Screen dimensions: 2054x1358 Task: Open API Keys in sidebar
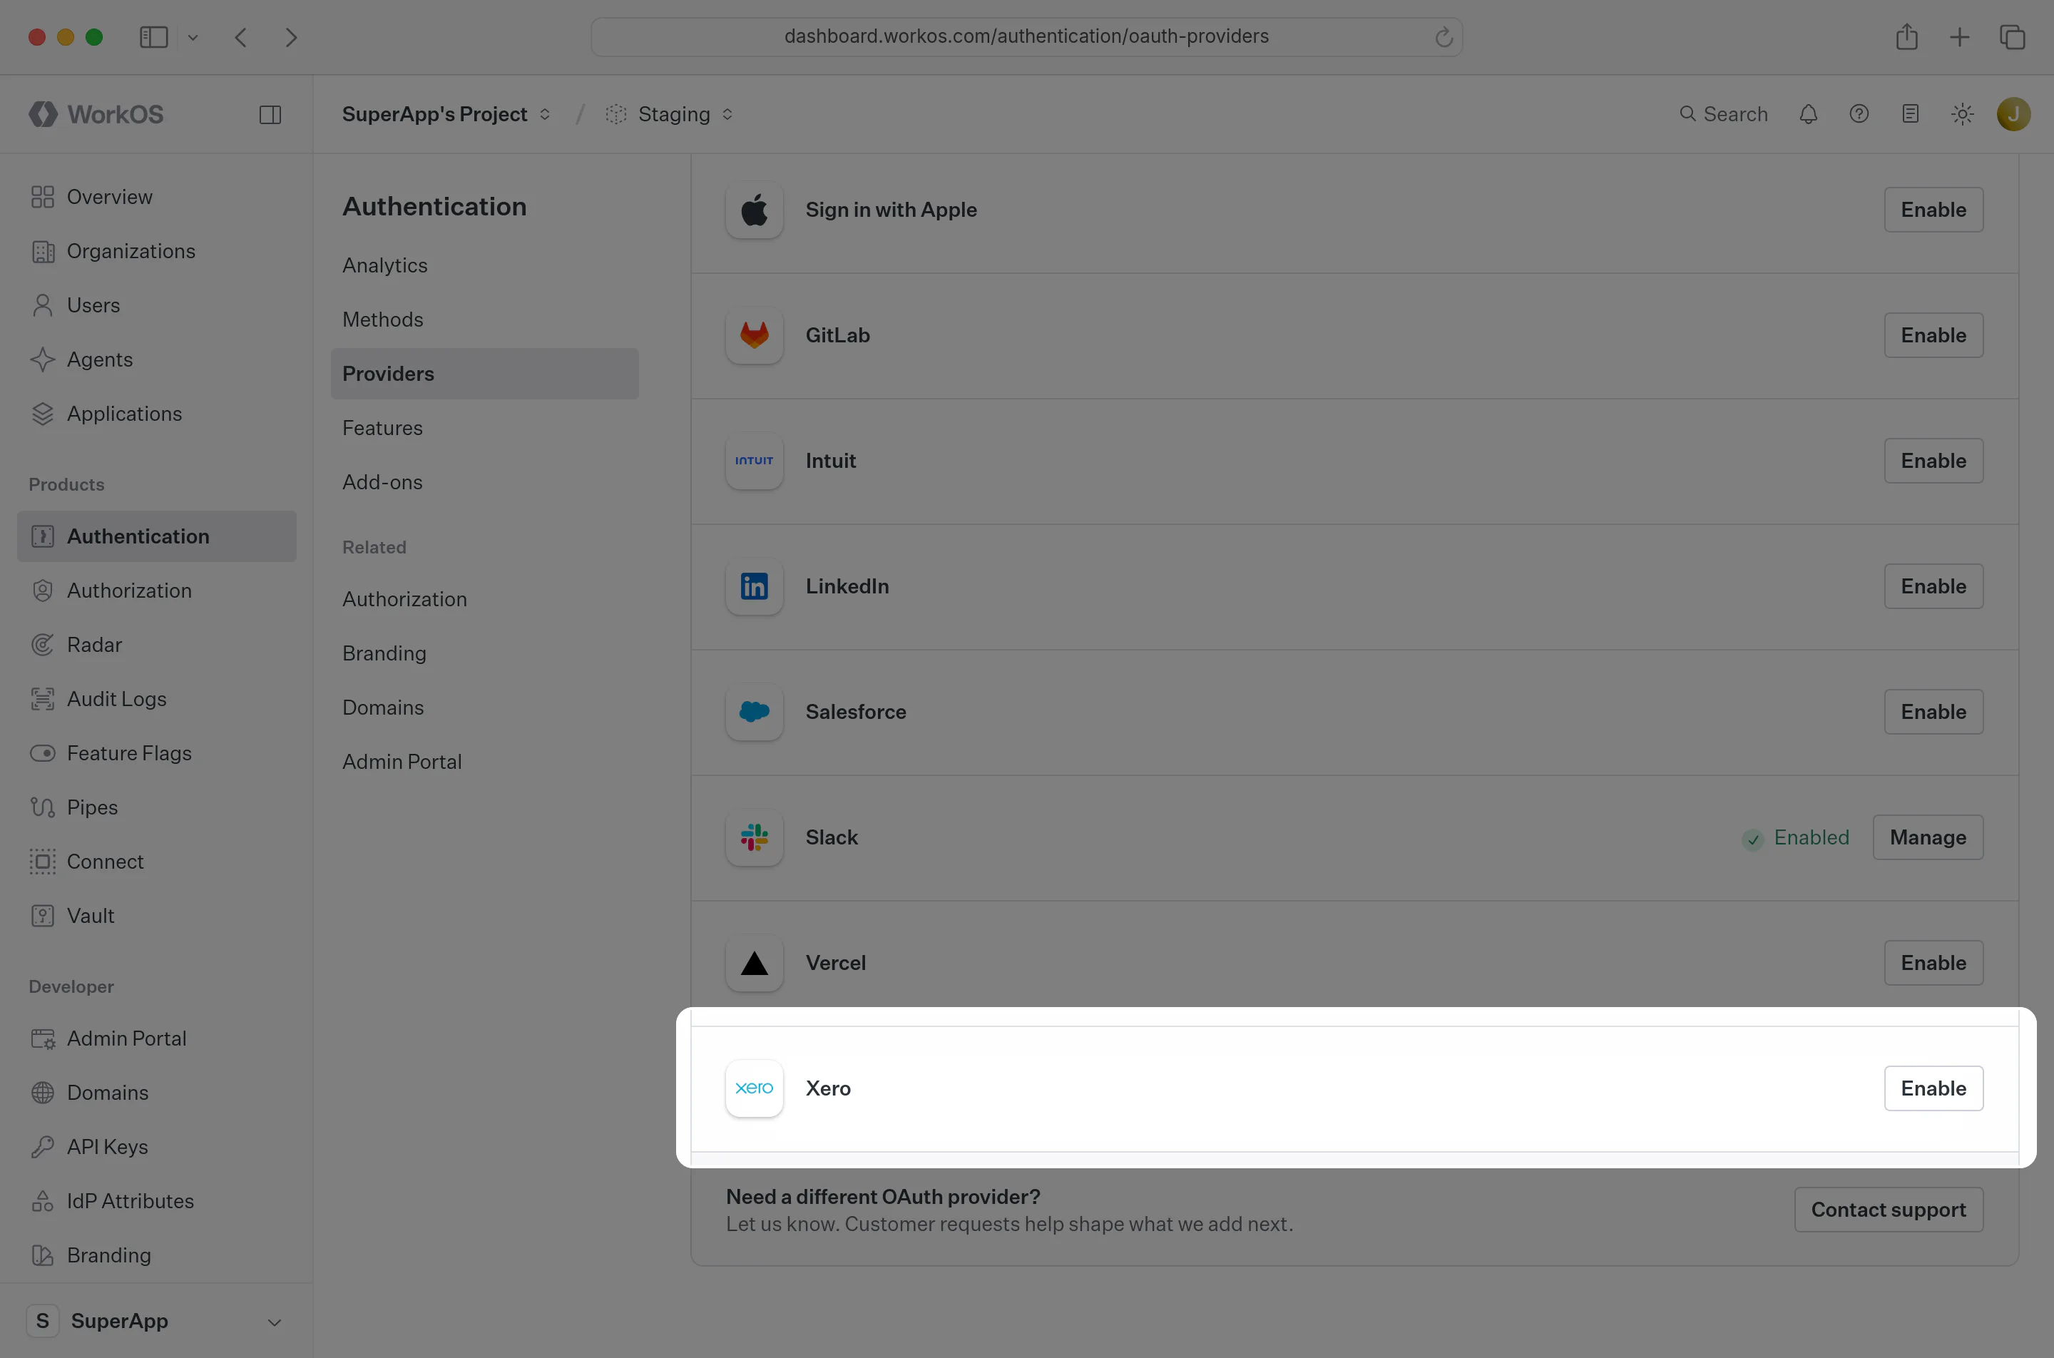[157, 1147]
